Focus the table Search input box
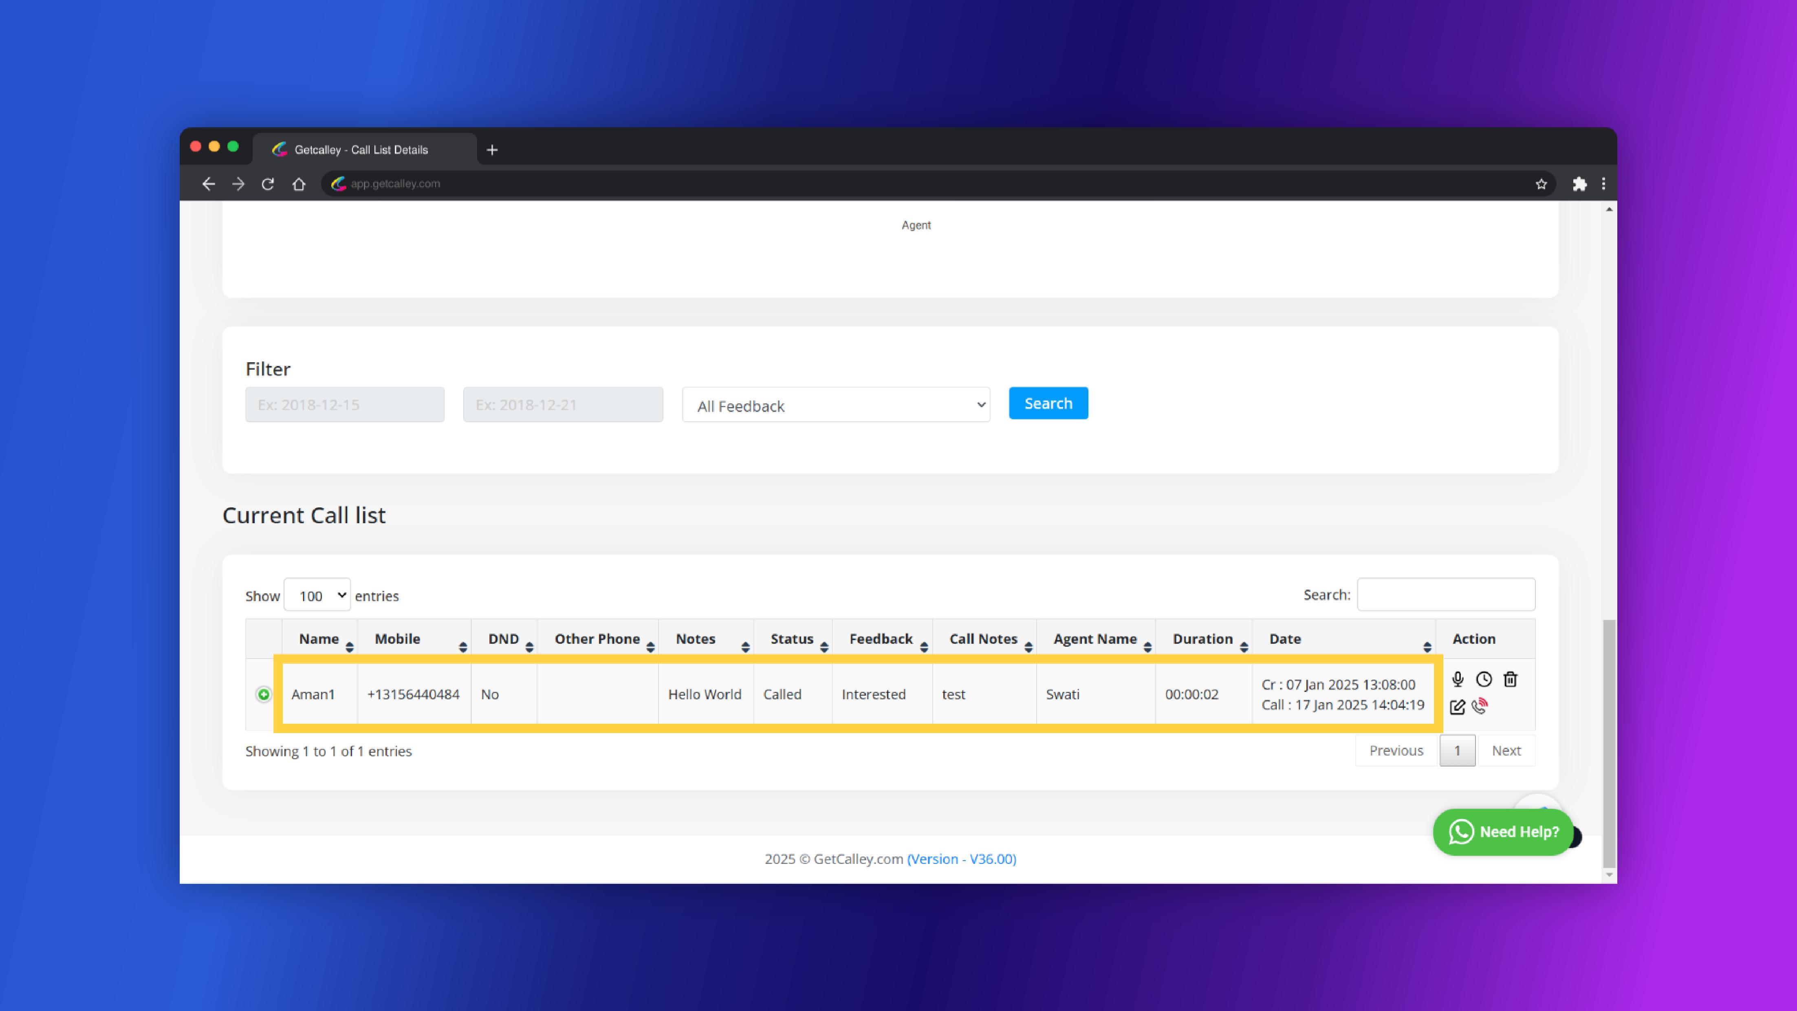 click(1446, 595)
